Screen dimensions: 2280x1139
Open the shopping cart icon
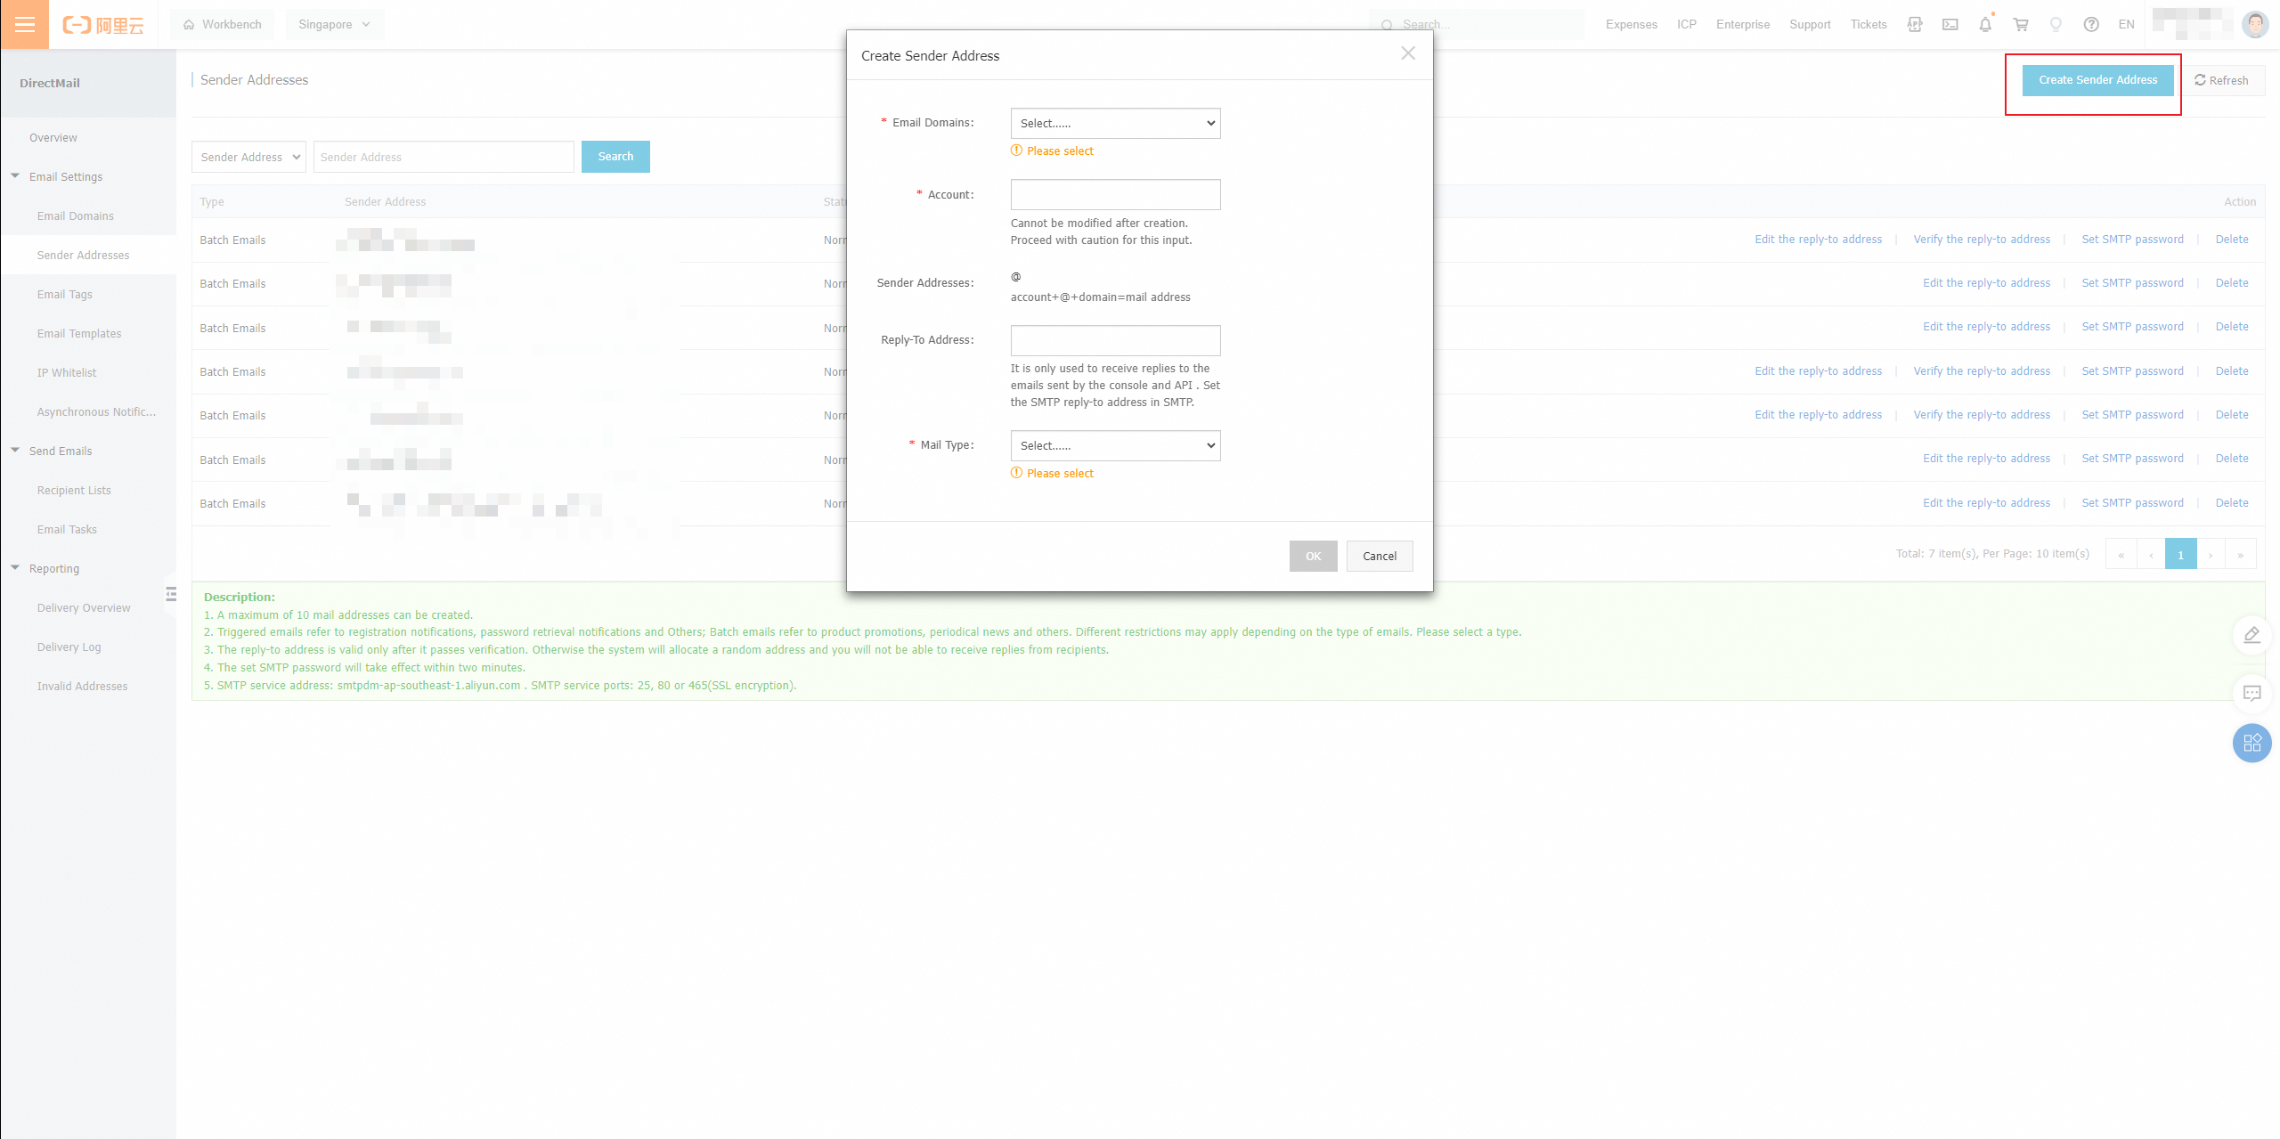pyautogui.click(x=2021, y=25)
